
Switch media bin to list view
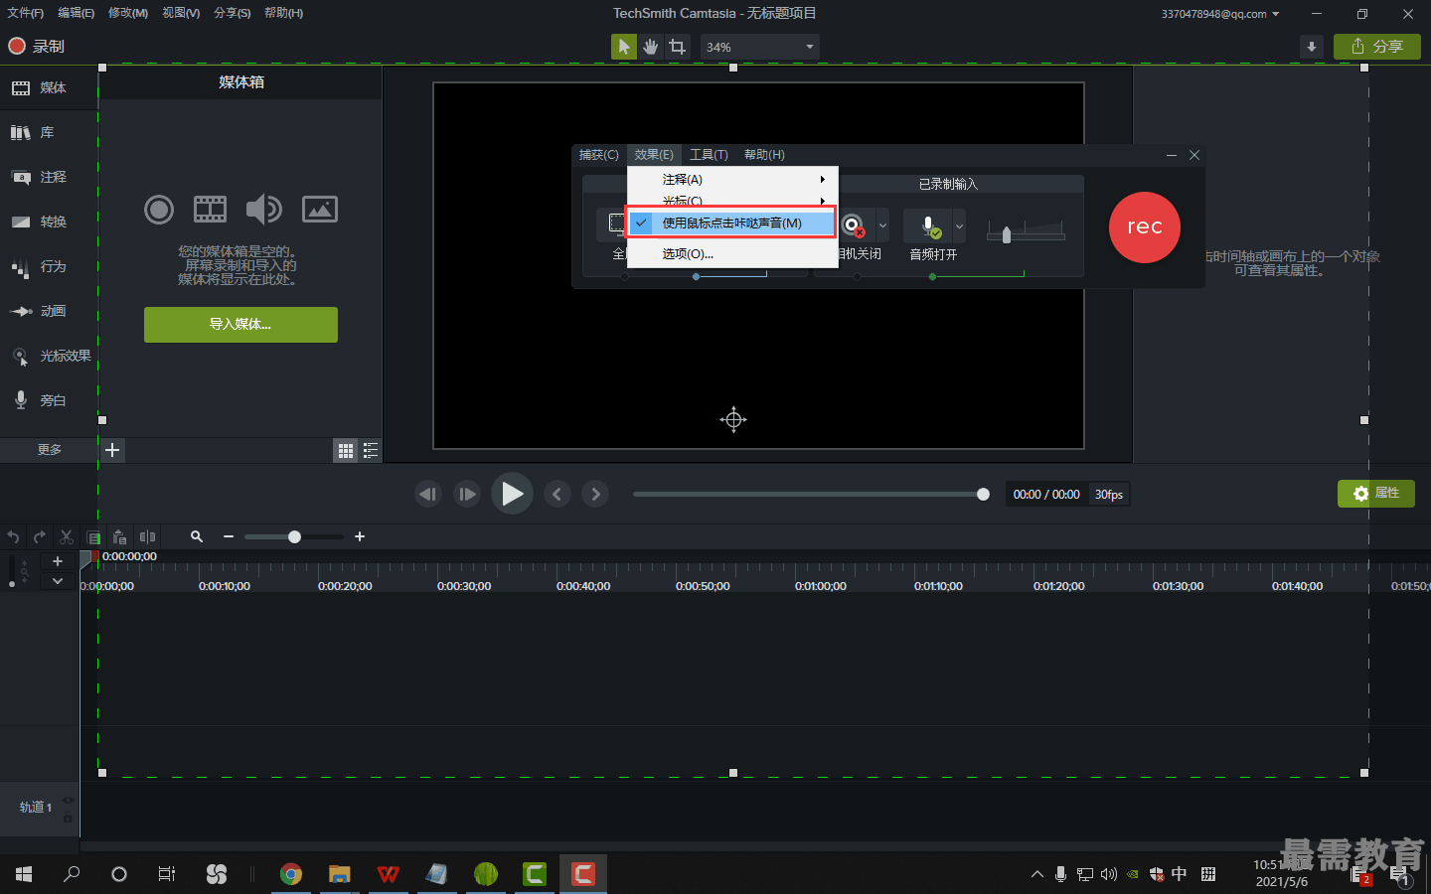(x=371, y=451)
